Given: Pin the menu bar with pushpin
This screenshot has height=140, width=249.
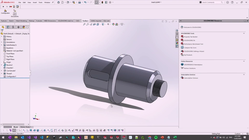Looking at the screenshot, I should [53, 2].
